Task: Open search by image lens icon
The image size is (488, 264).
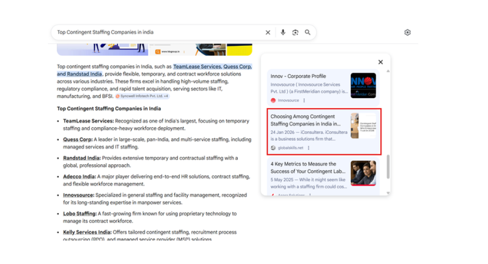Action: 295,32
